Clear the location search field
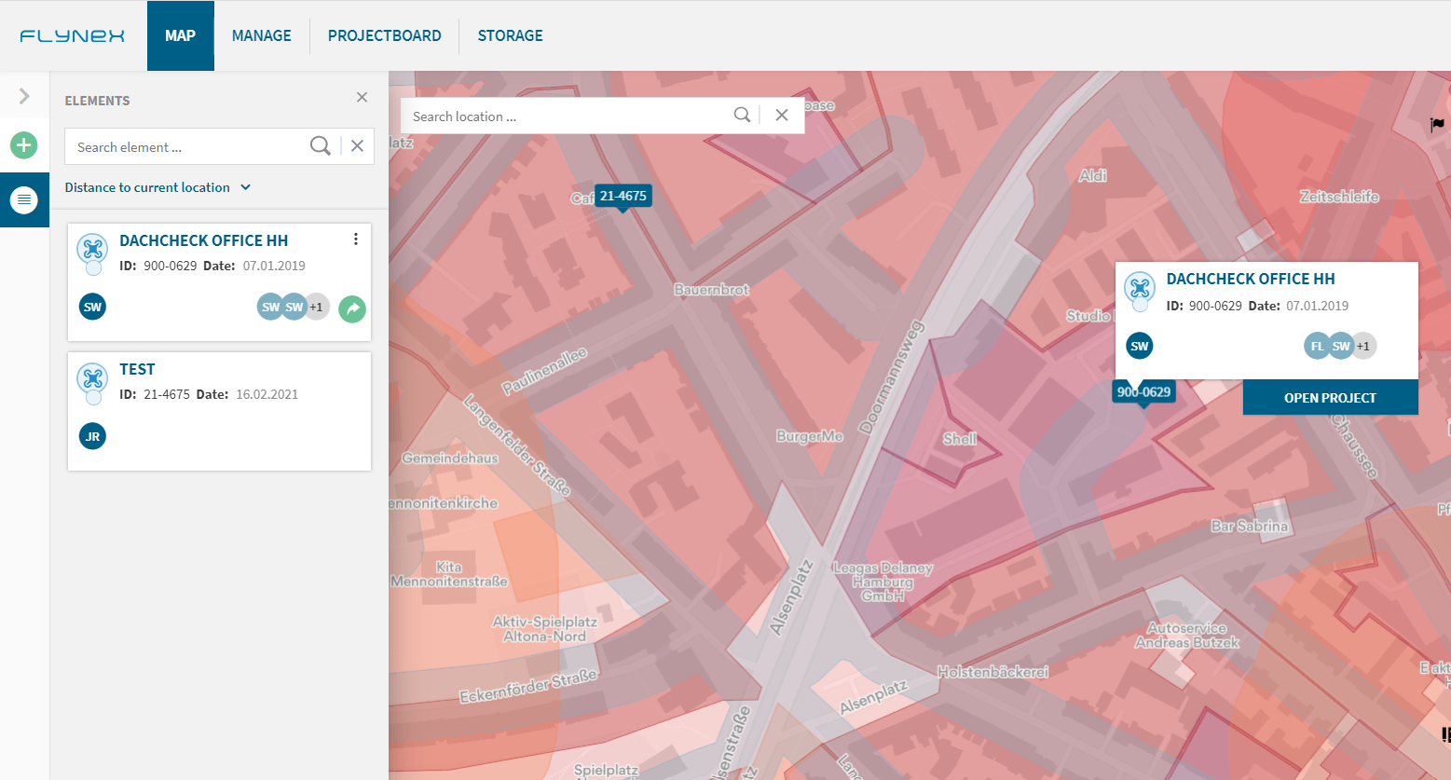The width and height of the screenshot is (1451, 780). (x=782, y=115)
